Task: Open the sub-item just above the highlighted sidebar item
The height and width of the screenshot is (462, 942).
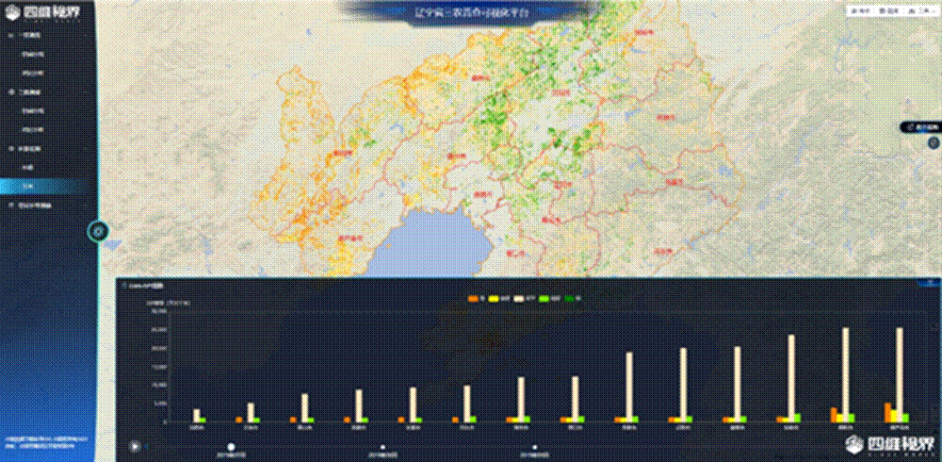Action: click(27, 167)
